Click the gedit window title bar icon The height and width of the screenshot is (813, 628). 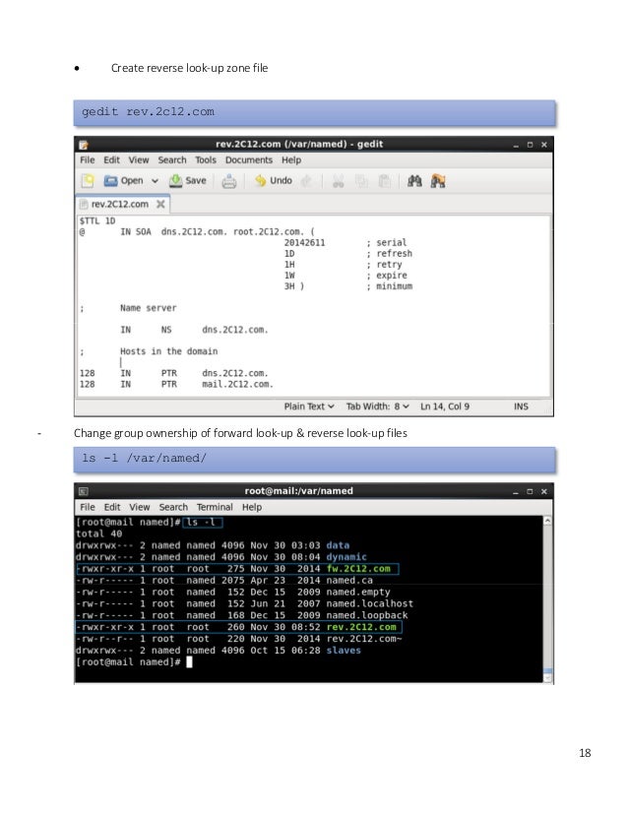(x=84, y=145)
